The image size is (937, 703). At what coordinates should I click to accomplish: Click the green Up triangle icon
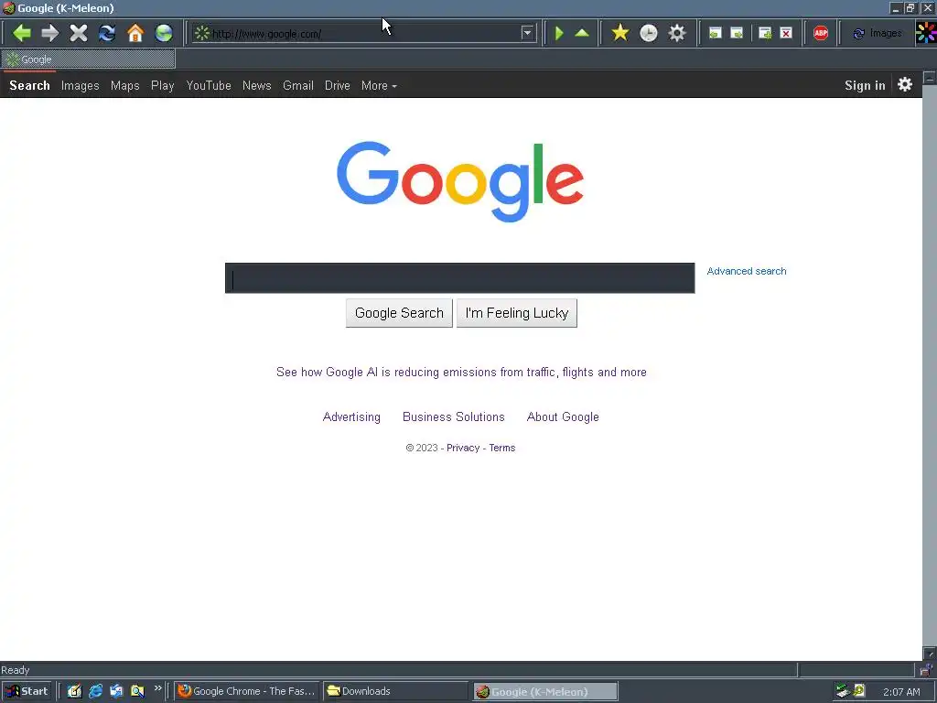point(582,33)
